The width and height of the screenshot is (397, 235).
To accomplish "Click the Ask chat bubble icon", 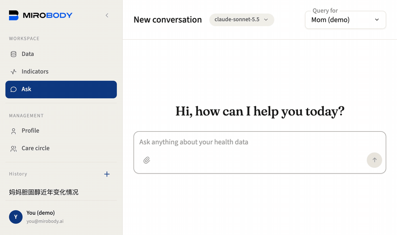I will (x=14, y=89).
